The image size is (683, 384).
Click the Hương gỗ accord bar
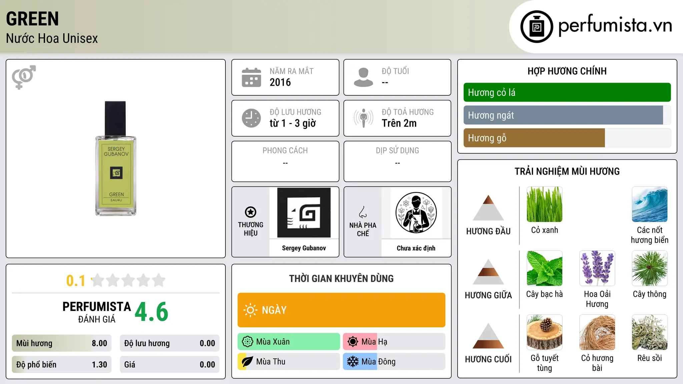pyautogui.click(x=567, y=138)
